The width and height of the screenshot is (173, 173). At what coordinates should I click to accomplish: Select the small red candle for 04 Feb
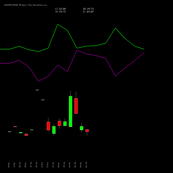tap(87, 130)
